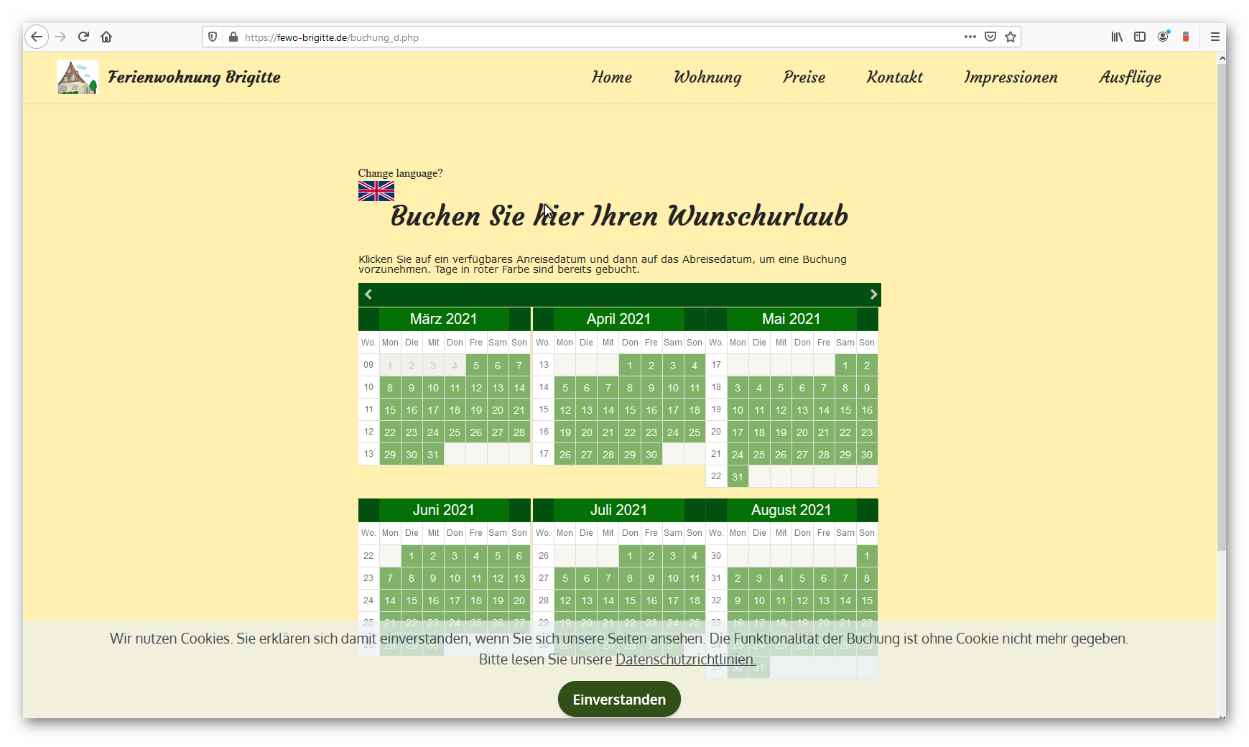
Task: Switch language via the British flag
Action: click(376, 191)
